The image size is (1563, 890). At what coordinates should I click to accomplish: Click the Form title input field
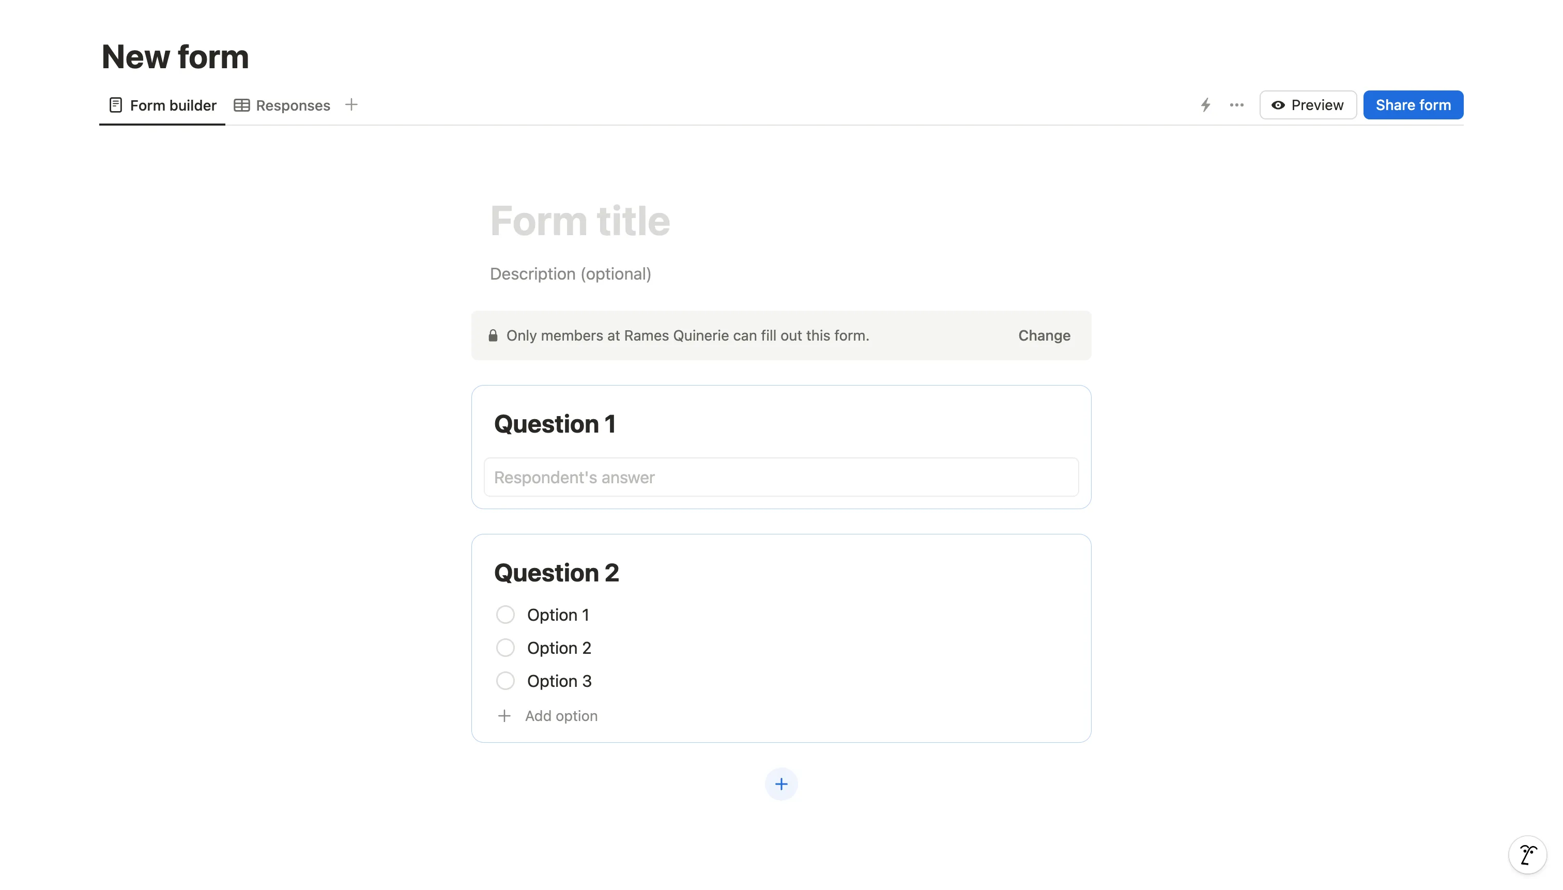click(580, 220)
